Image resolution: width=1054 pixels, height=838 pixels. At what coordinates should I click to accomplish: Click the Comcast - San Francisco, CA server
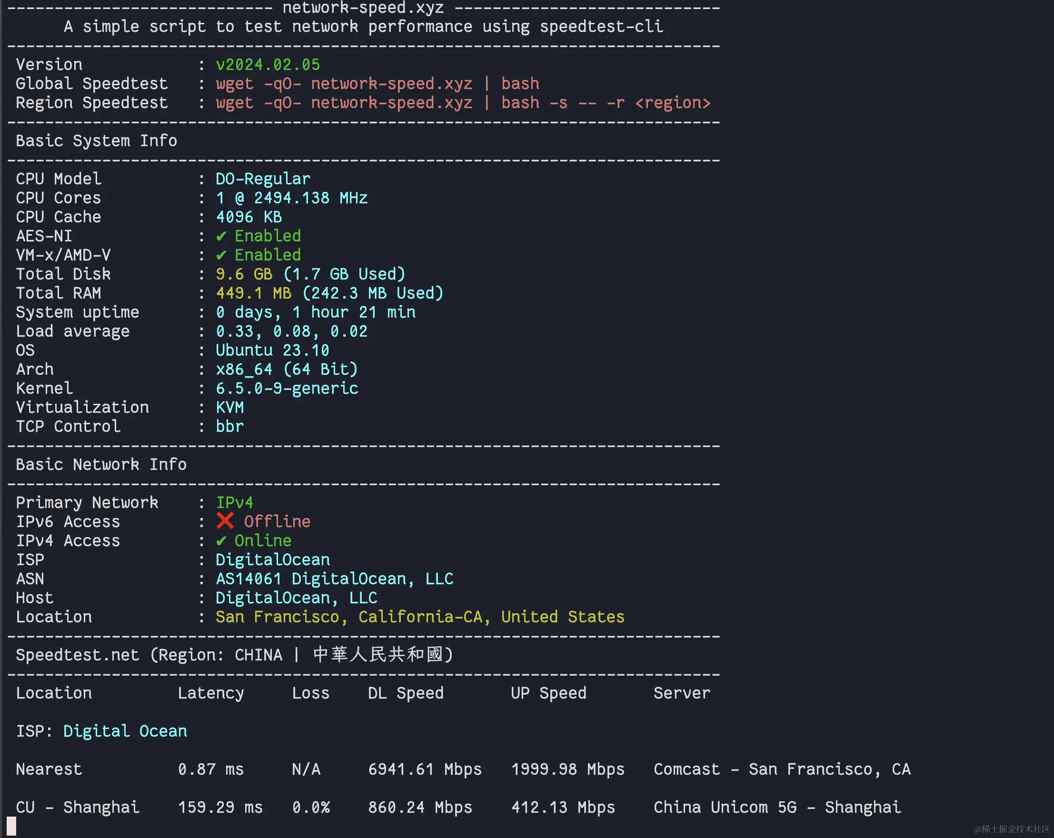(782, 769)
